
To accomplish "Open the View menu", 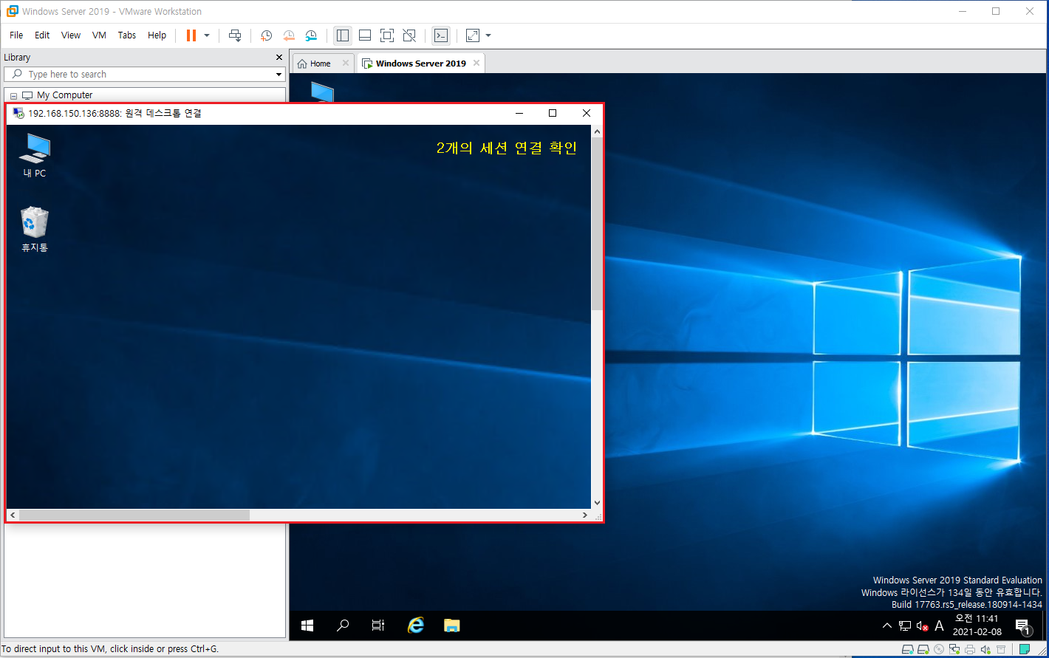I will tap(71, 35).
